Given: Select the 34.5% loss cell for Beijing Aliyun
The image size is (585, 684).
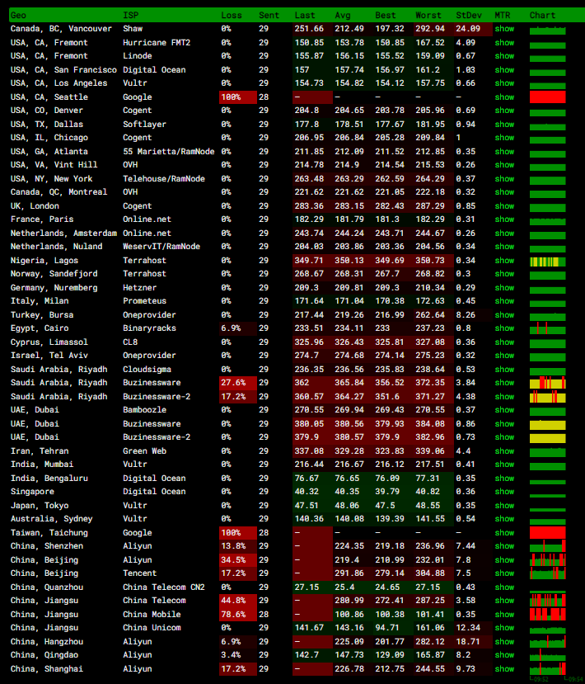Looking at the screenshot, I should click(x=238, y=559).
